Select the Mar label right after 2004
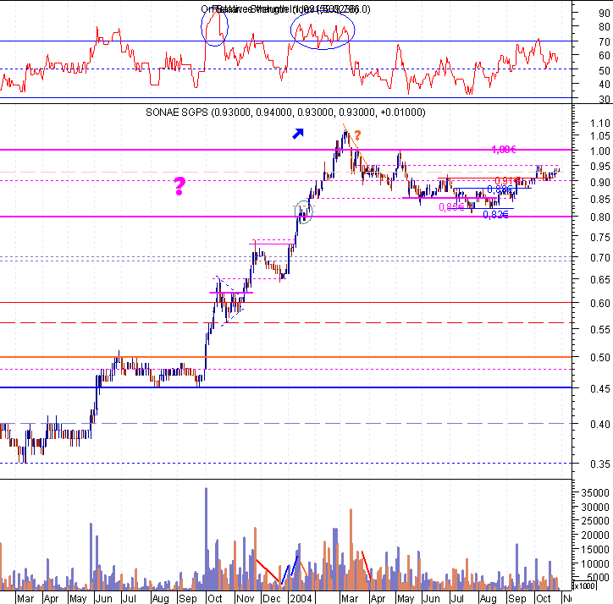Screen dimensions: 613x604 click(x=350, y=598)
